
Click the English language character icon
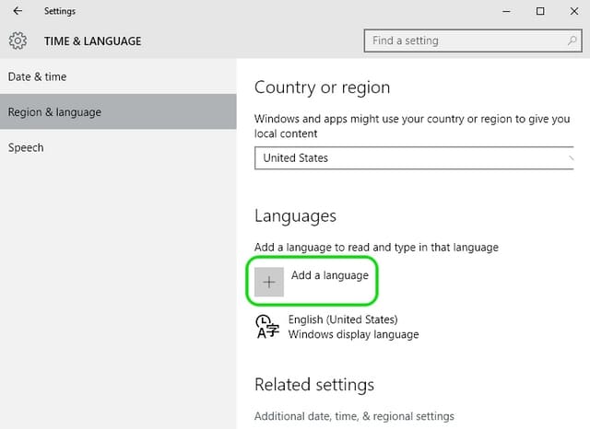[266, 327]
